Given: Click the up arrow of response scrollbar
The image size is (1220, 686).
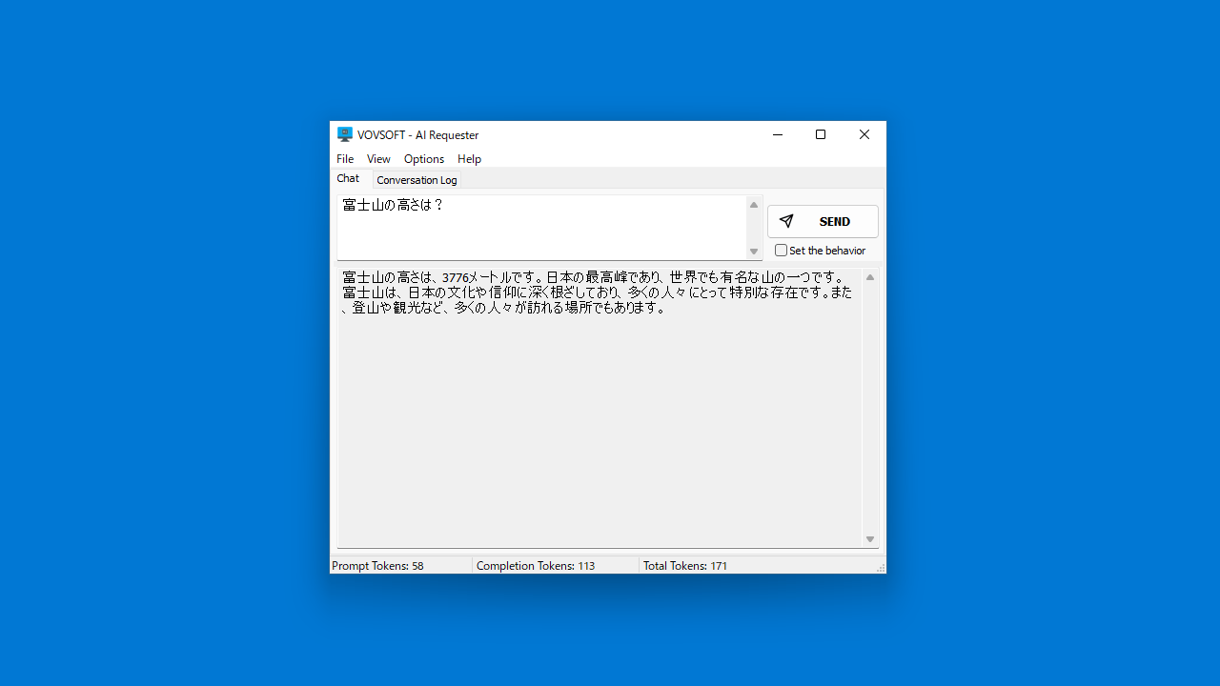Looking at the screenshot, I should (870, 277).
